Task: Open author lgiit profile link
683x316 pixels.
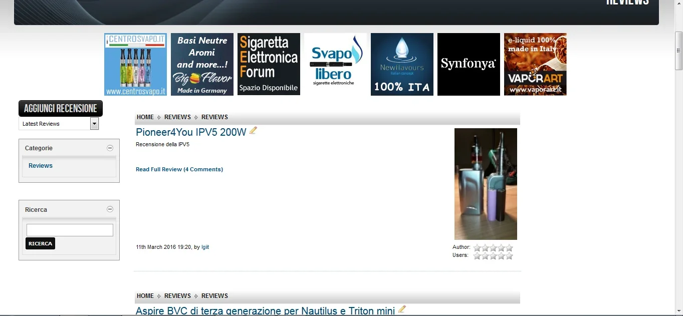Action: 205,247
